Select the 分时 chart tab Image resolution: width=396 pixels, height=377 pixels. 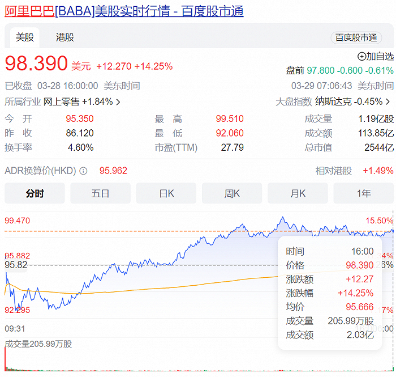coord(35,193)
